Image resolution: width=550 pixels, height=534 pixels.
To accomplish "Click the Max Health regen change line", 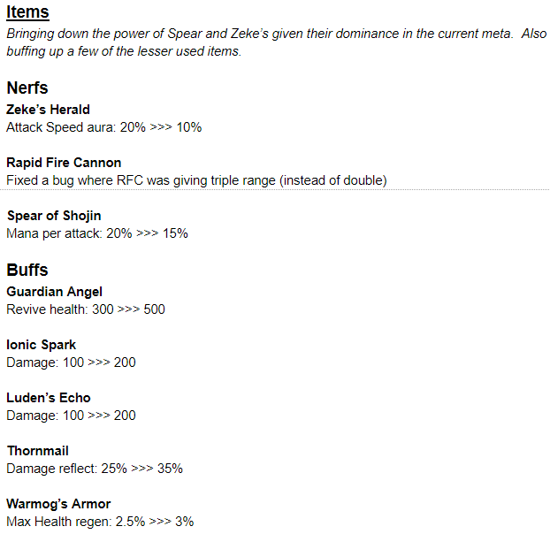I will coord(100,522).
